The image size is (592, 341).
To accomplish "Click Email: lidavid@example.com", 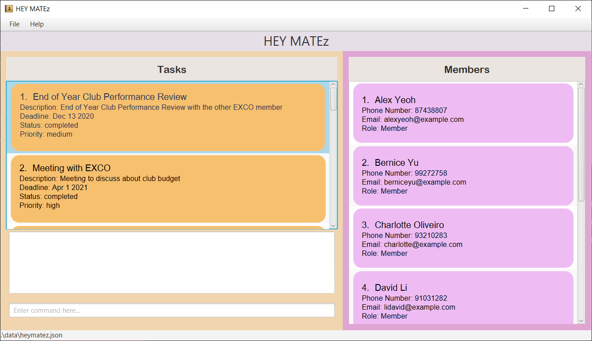I will coord(408,307).
